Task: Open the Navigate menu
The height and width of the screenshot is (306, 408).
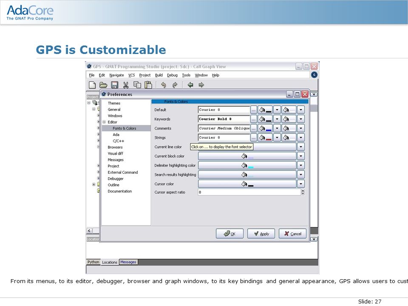Action: click(116, 75)
